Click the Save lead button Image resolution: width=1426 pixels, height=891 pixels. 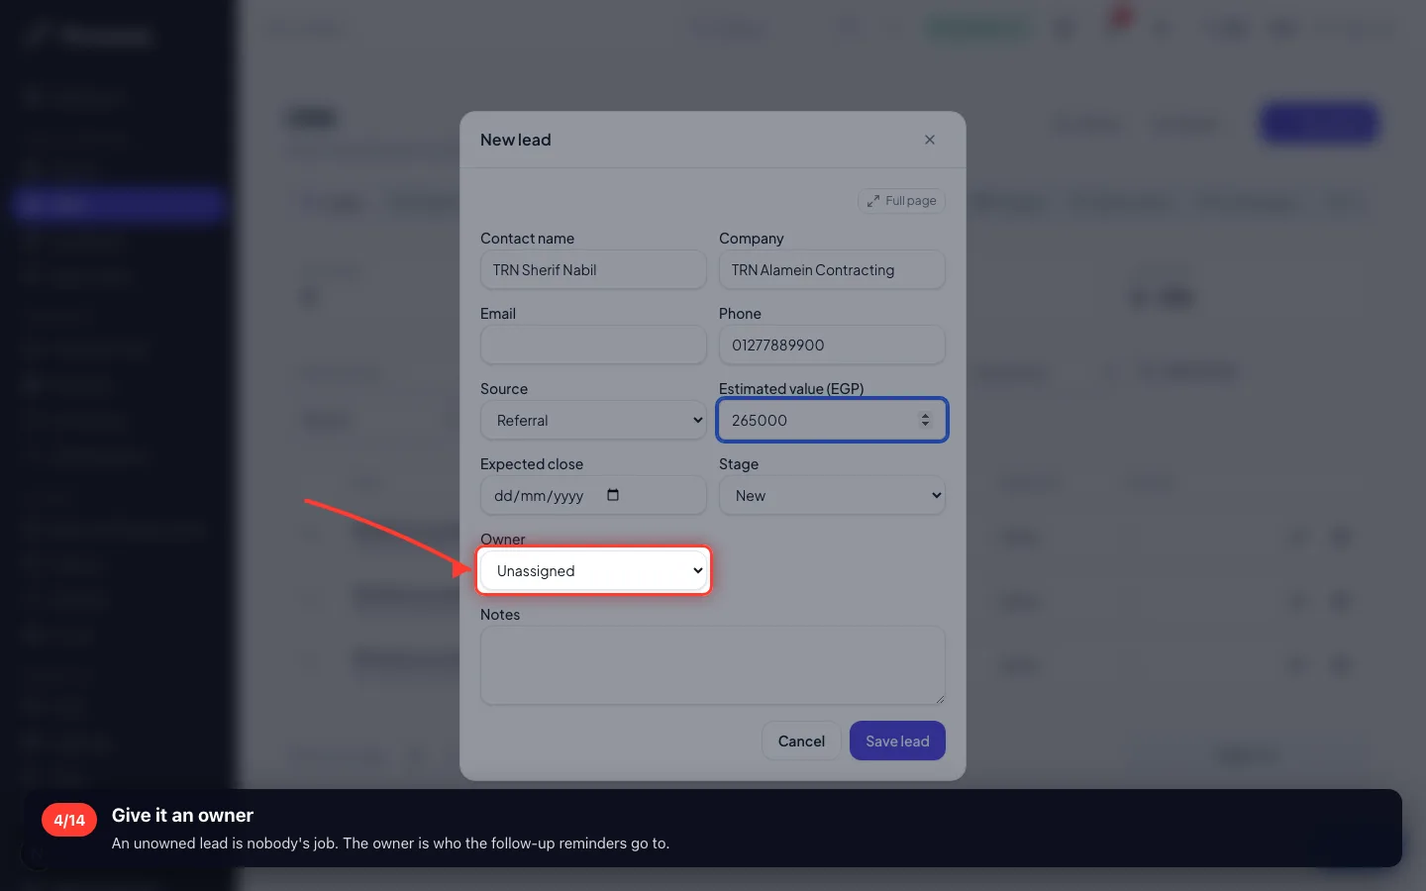897,741
